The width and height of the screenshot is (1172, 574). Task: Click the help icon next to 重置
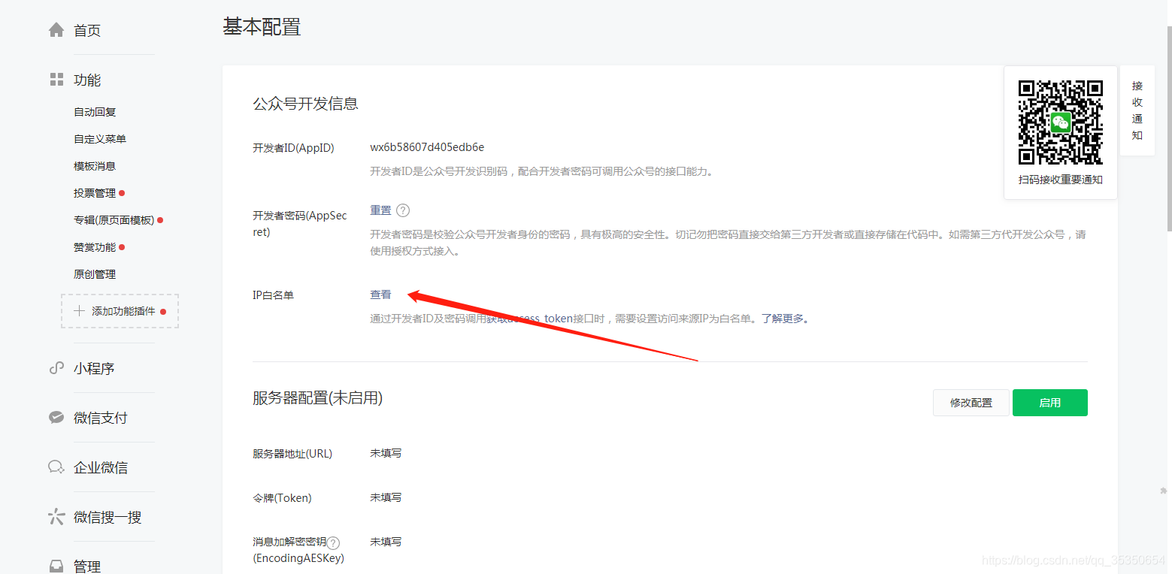pyautogui.click(x=403, y=210)
